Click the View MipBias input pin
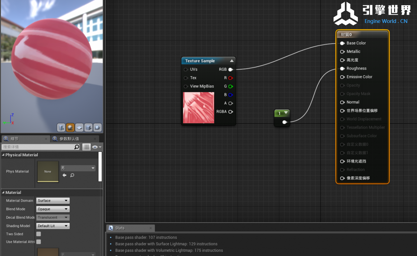Viewport: 417px width, 256px height. click(186, 86)
